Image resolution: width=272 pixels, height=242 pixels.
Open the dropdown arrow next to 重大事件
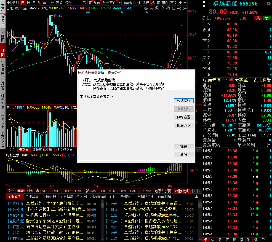119,2
